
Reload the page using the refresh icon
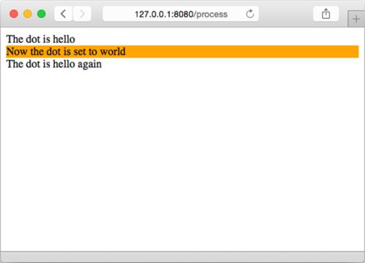tap(250, 14)
